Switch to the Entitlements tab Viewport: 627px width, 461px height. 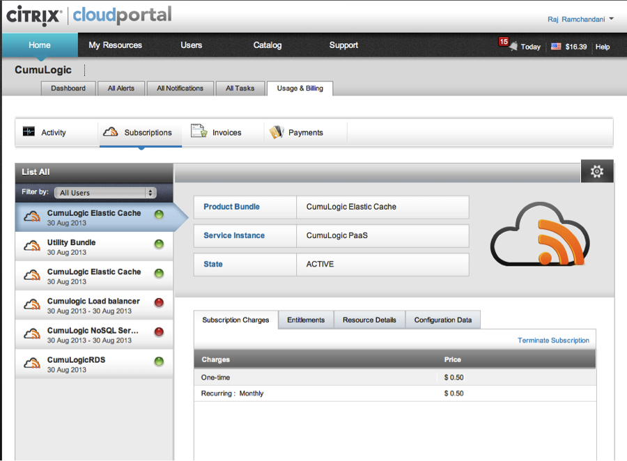306,320
